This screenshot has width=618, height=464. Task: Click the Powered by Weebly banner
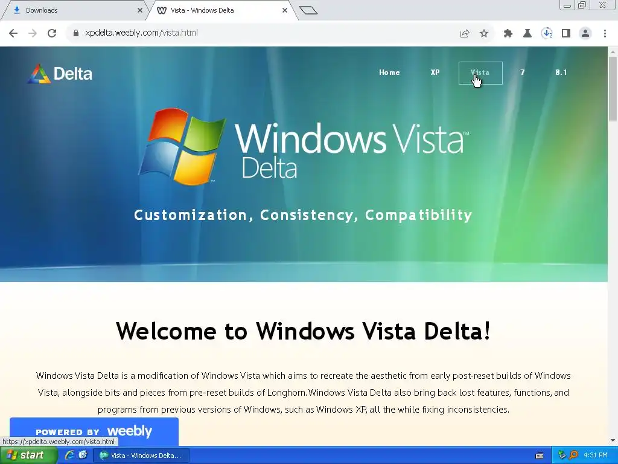(94, 431)
